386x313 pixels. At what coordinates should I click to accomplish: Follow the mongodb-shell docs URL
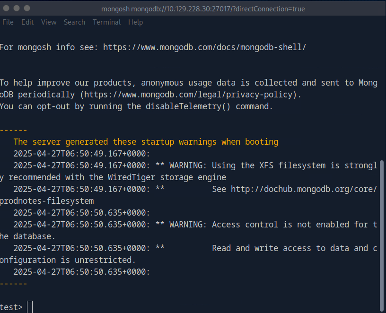tap(204, 47)
